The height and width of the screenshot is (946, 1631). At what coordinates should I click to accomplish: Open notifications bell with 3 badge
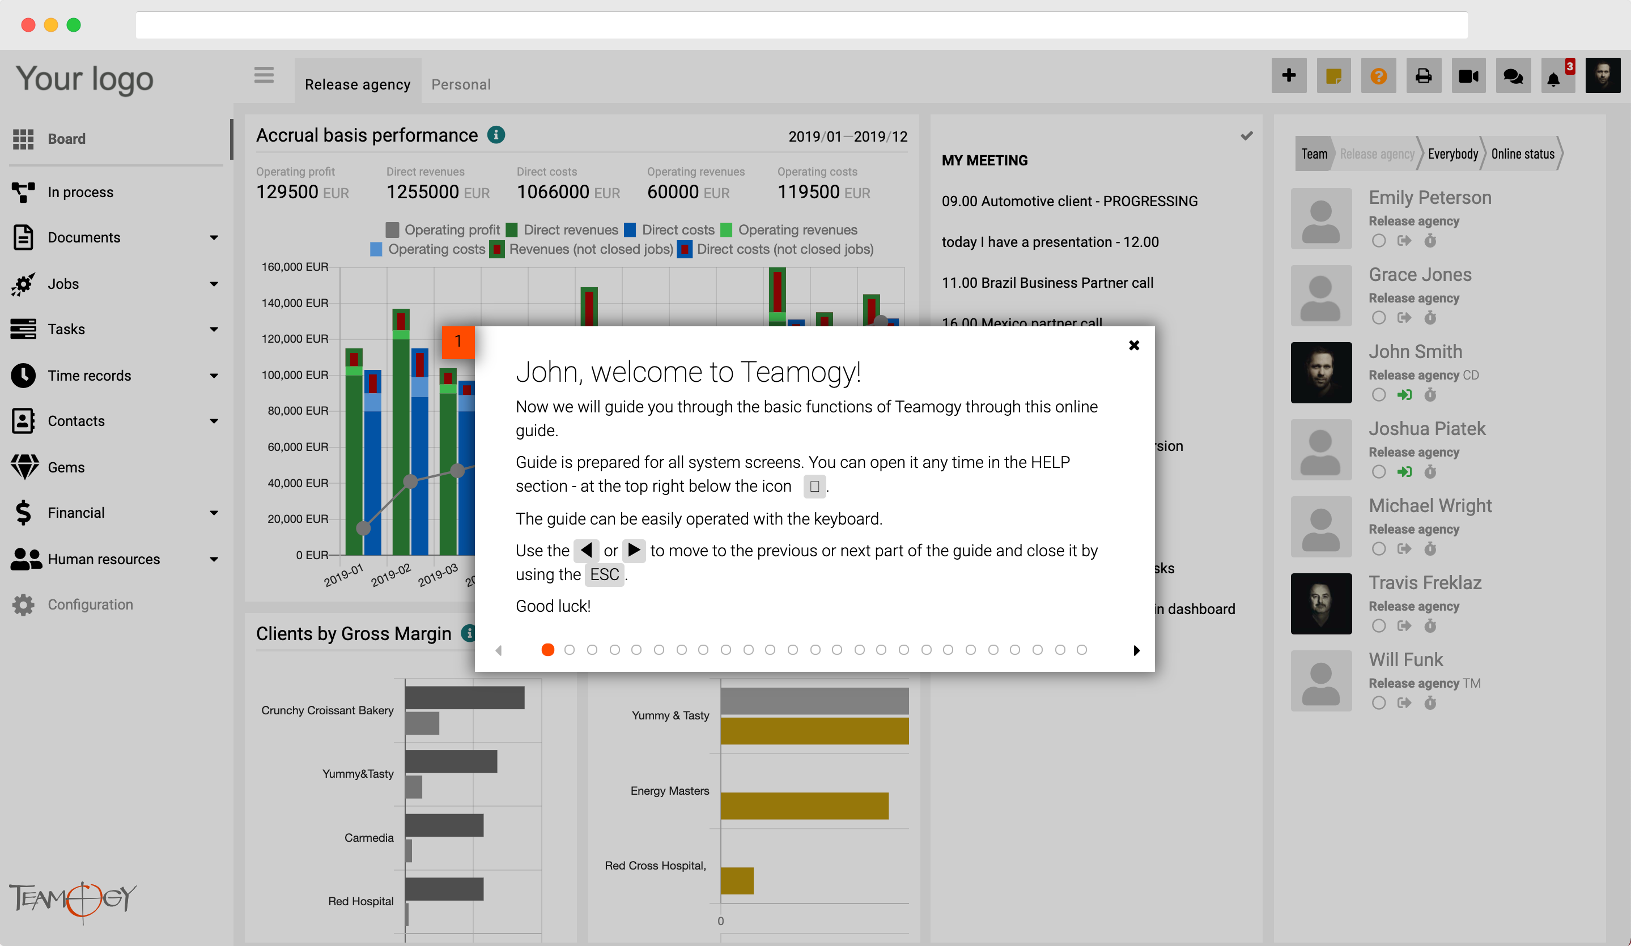tap(1558, 76)
